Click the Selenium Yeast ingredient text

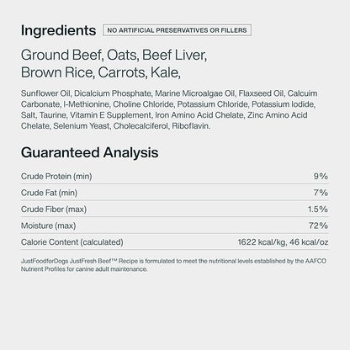82,126
